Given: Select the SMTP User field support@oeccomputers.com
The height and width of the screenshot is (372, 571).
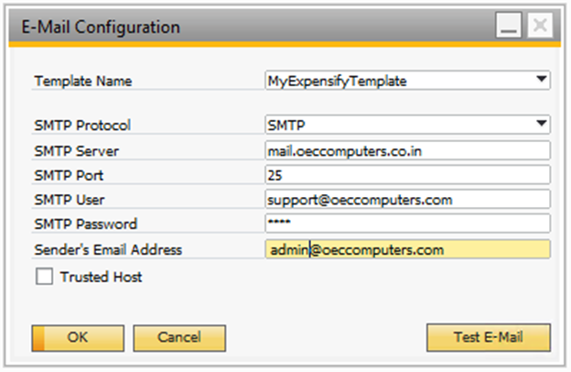Looking at the screenshot, I should click(406, 199).
